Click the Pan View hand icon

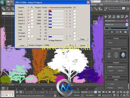pos(121,95)
